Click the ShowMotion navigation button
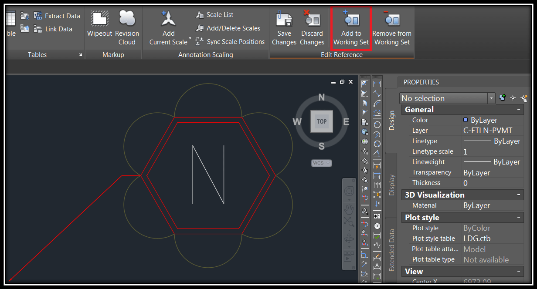Image resolution: width=537 pixels, height=289 pixels. 349,256
